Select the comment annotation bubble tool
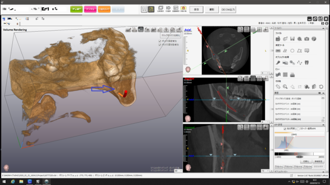 click(306, 51)
